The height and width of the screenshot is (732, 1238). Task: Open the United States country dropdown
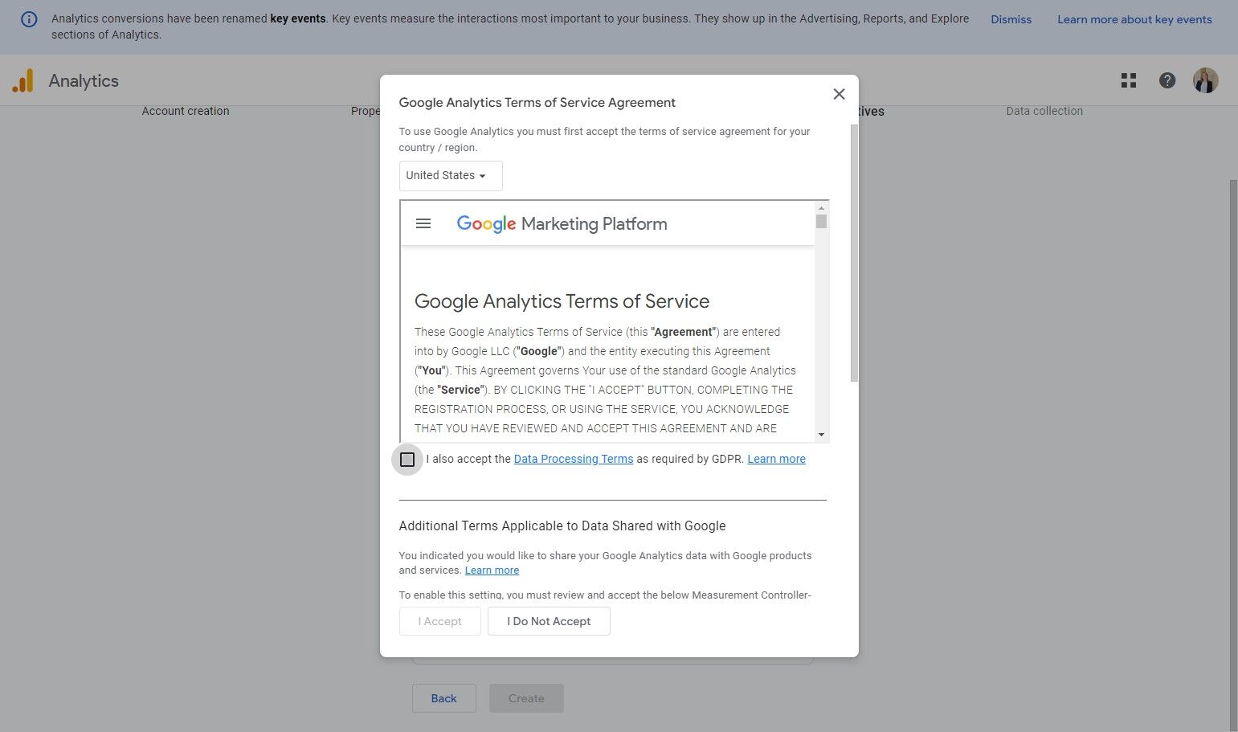click(451, 176)
